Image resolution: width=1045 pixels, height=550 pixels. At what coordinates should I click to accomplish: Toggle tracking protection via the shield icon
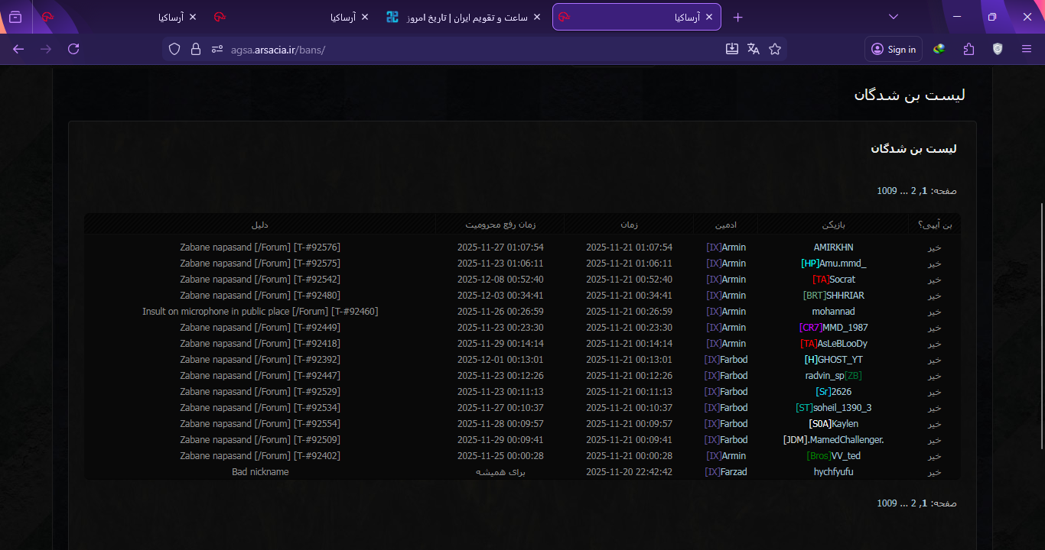pyautogui.click(x=174, y=48)
